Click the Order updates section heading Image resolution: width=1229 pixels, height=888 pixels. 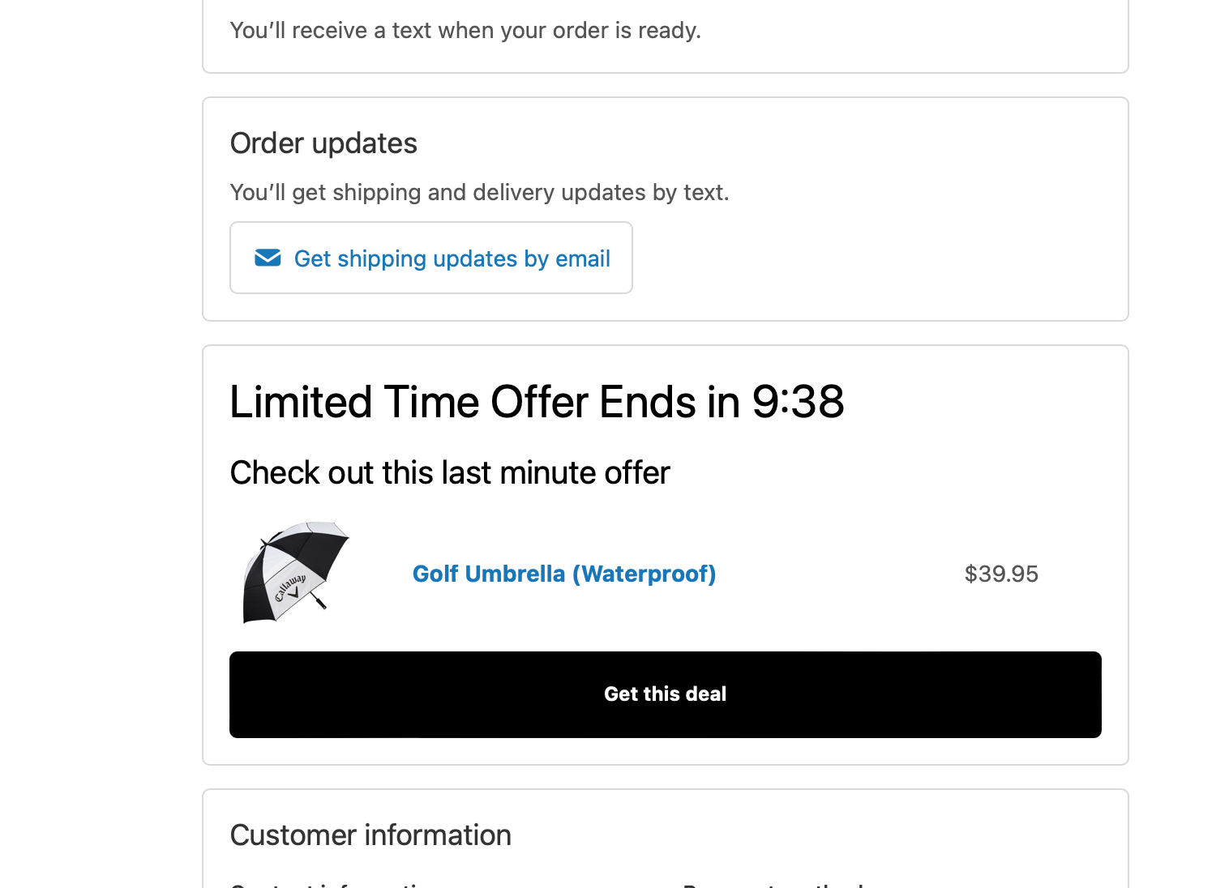(x=323, y=143)
